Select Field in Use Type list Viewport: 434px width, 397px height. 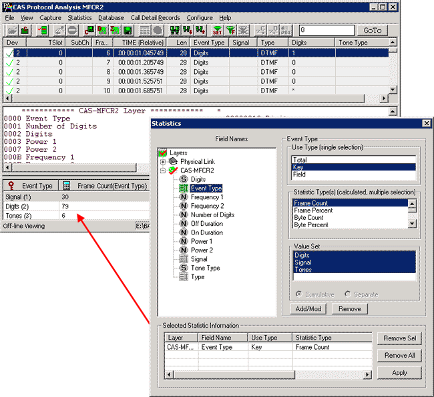354,175
